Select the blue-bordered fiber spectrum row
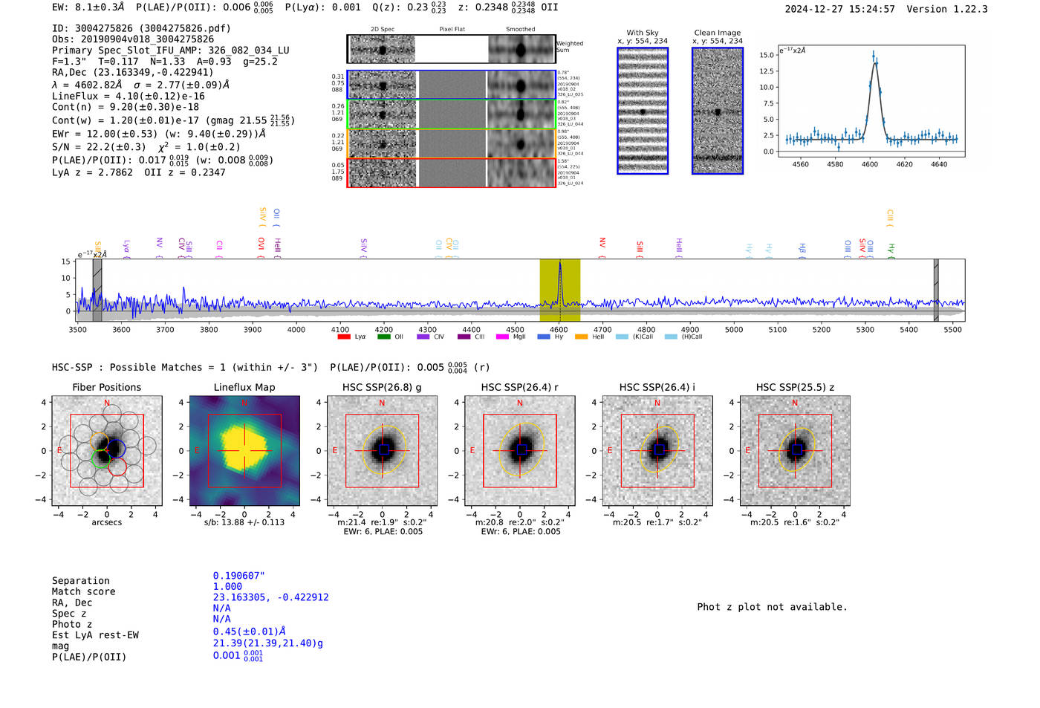 pos(452,85)
